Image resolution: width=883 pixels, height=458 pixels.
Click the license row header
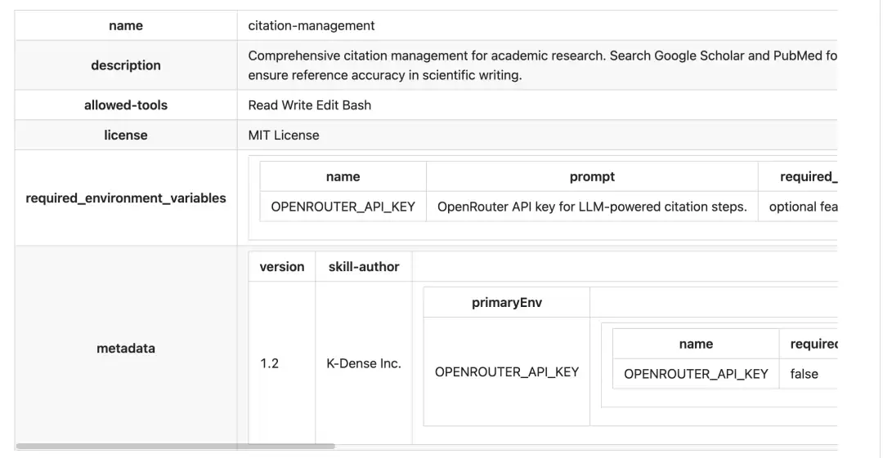(x=126, y=135)
